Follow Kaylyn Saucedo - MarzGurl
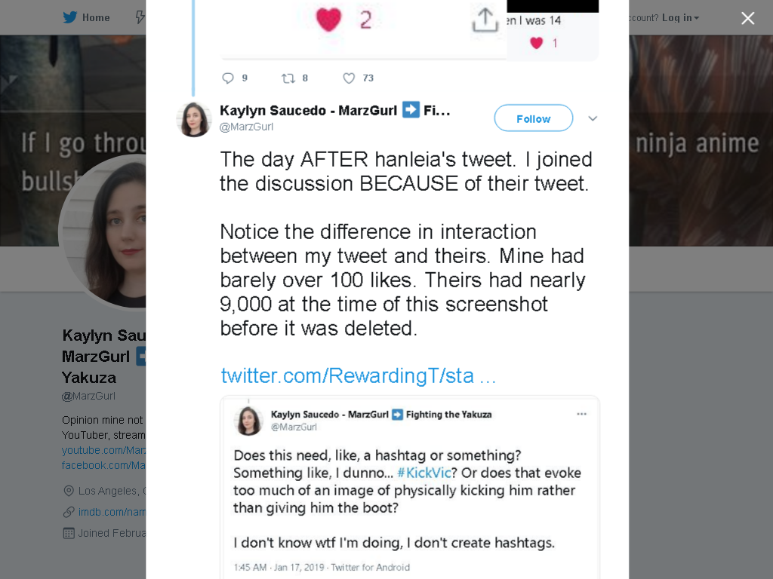 [x=534, y=118]
